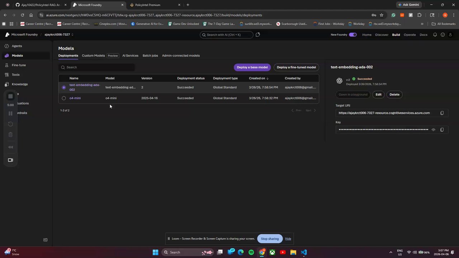
Task: Go to Discover in the top navigation
Action: coord(382,35)
